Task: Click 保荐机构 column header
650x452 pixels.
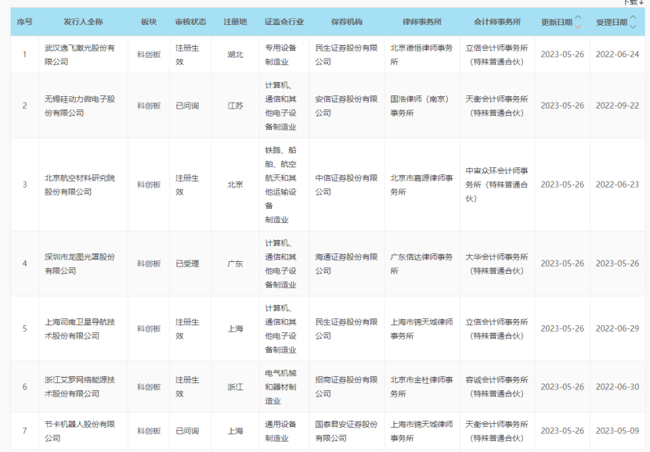Action: [346, 23]
